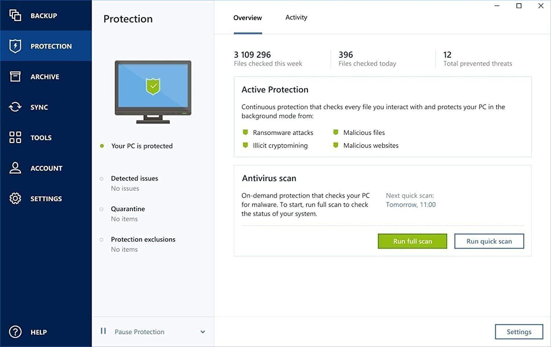Open the Archive box icon
Viewport: 551px width, 347px height.
[15, 76]
